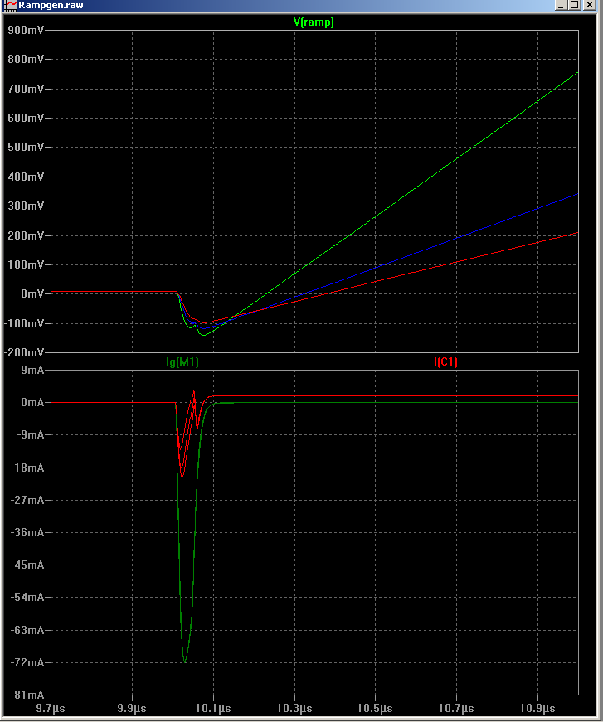Click the -72mA axis label
This screenshot has height=722, width=603.
pyautogui.click(x=27, y=662)
